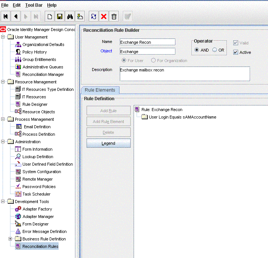This screenshot has width=268, height=258.
Task: Click the Valid checkbox
Action: point(236,43)
